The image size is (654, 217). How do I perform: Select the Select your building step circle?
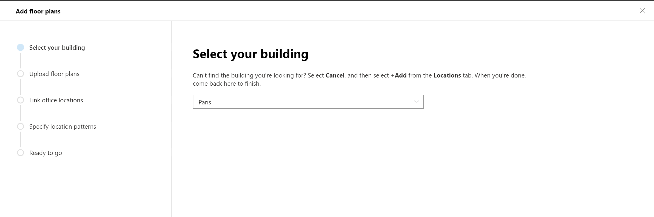(21, 47)
